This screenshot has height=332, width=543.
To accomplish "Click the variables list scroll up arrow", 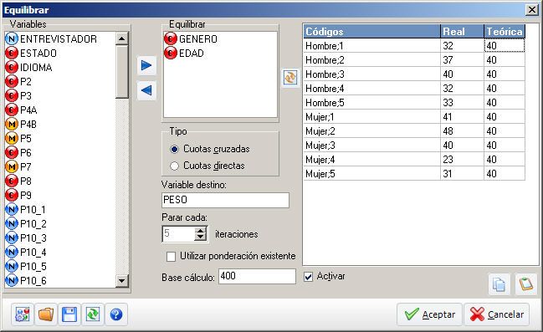I will click(121, 38).
